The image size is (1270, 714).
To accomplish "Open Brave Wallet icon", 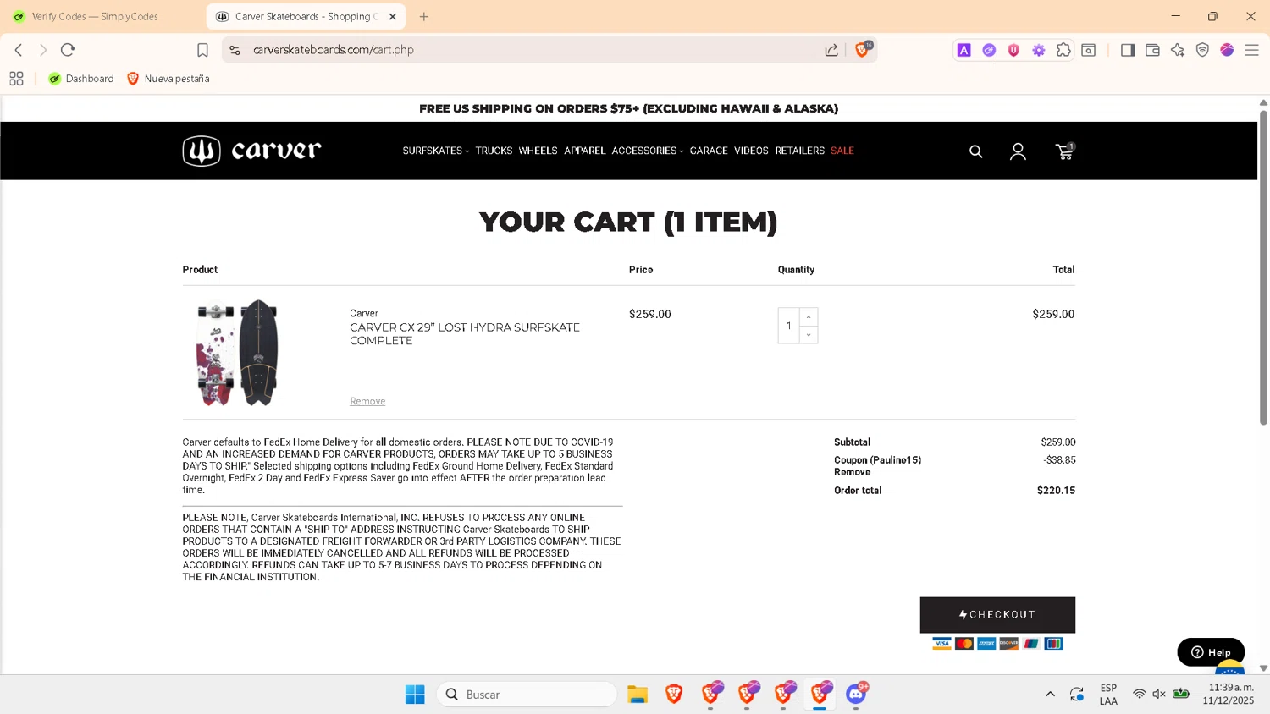I will pyautogui.click(x=1152, y=50).
